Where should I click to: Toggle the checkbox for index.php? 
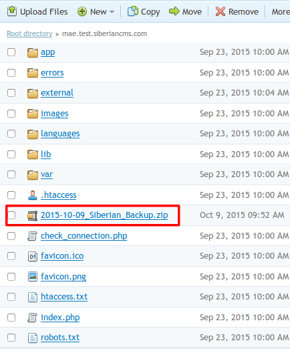point(11,318)
